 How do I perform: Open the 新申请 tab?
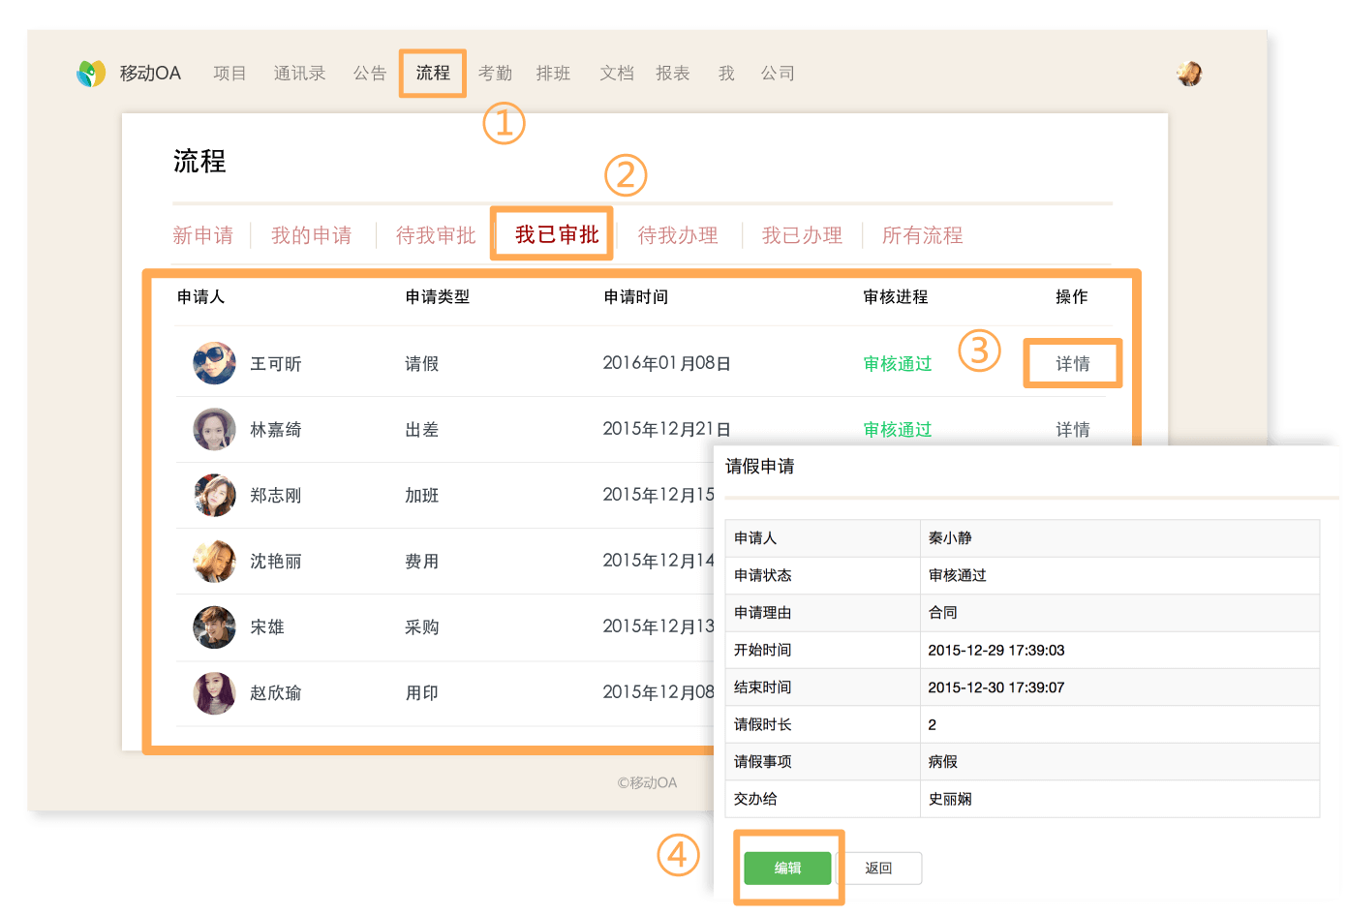tap(202, 235)
